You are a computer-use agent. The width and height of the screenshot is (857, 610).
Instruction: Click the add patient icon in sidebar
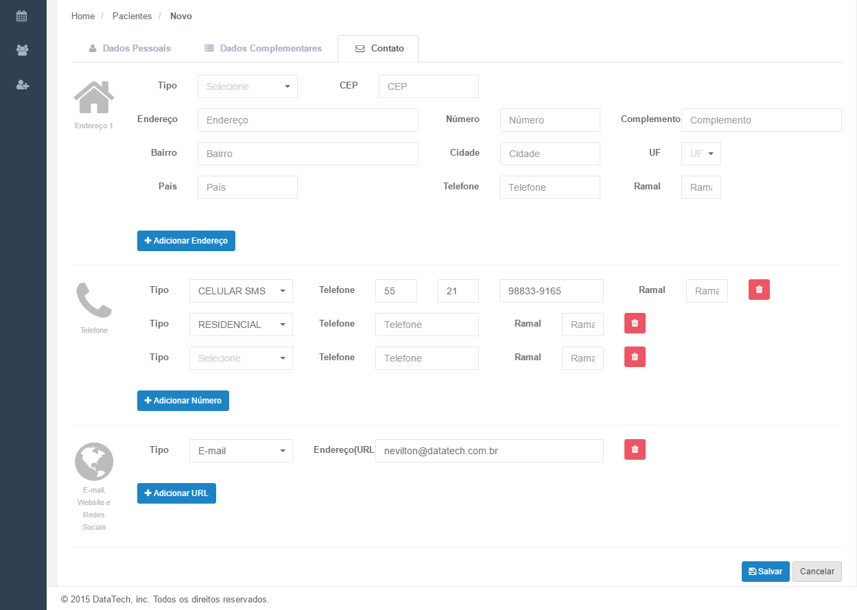[23, 84]
